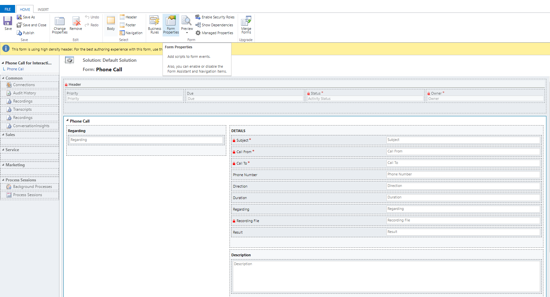The height and width of the screenshot is (297, 550).
Task: Collapse Phone Call for Interactions tree node
Action: point(3,63)
